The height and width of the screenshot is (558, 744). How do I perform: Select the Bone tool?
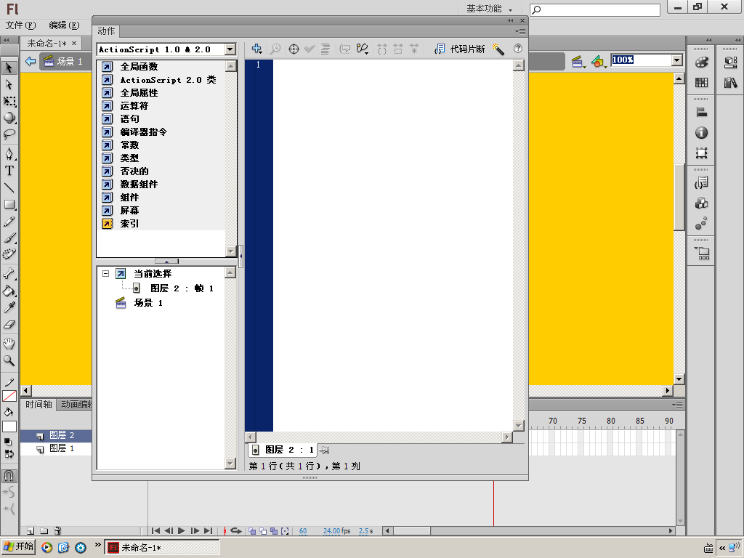pos(9,274)
